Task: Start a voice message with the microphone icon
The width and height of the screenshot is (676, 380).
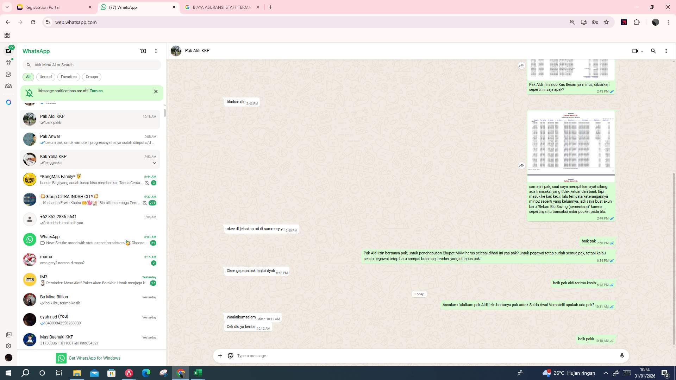Action: click(622, 356)
